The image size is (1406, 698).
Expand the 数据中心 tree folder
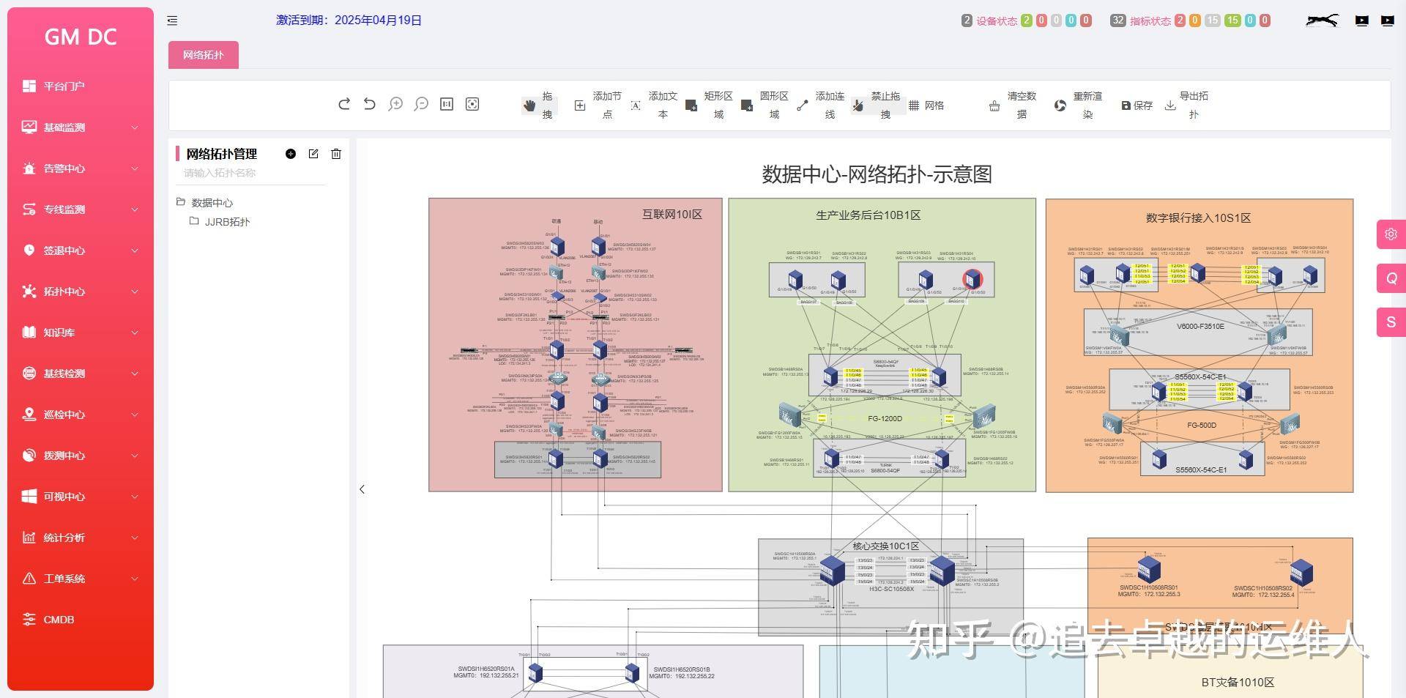205,203
